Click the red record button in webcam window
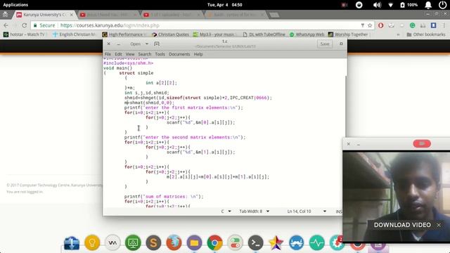 [x=422, y=143]
